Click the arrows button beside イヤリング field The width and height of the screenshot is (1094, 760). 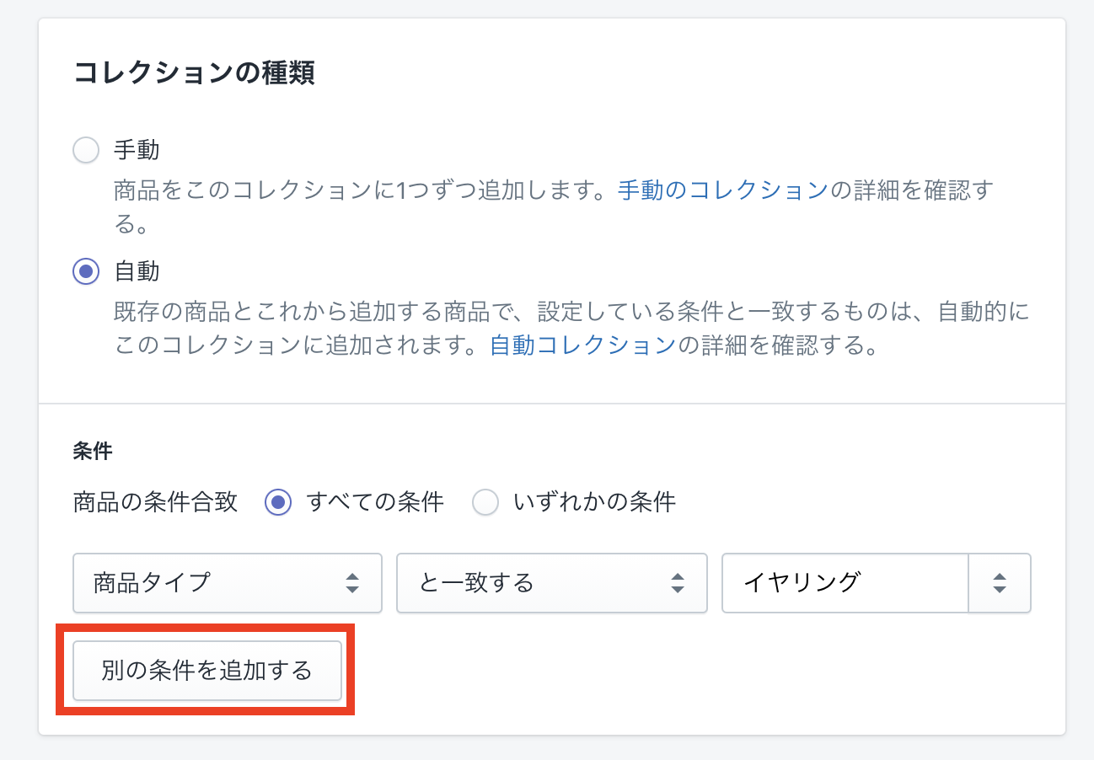(x=1000, y=582)
